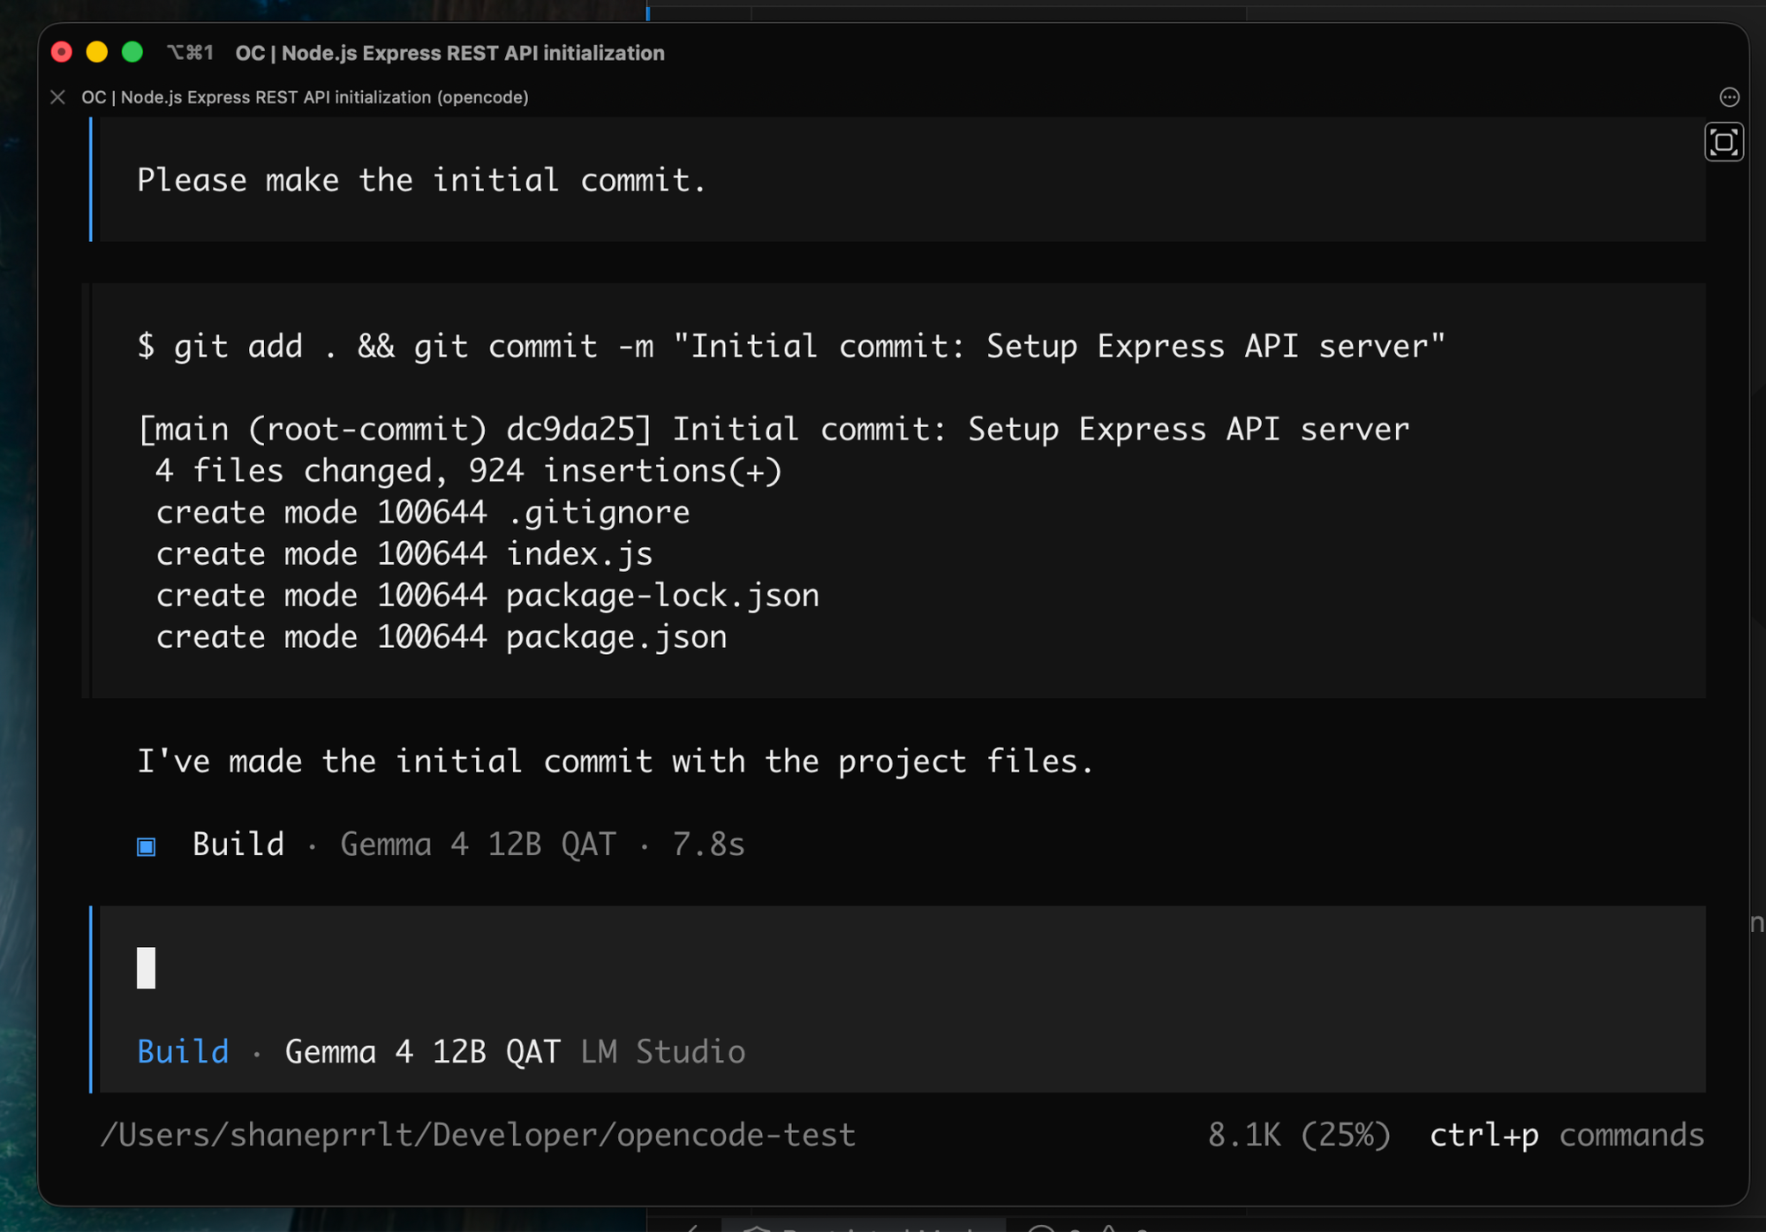The image size is (1766, 1232).
Task: Click the ⌥⌘1 shortcut indicator in the title bar
Action: pyautogui.click(x=191, y=53)
